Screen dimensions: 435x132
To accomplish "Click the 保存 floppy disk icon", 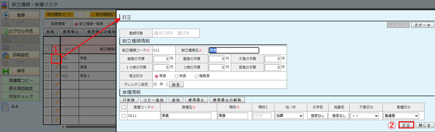I will pos(6,71).
